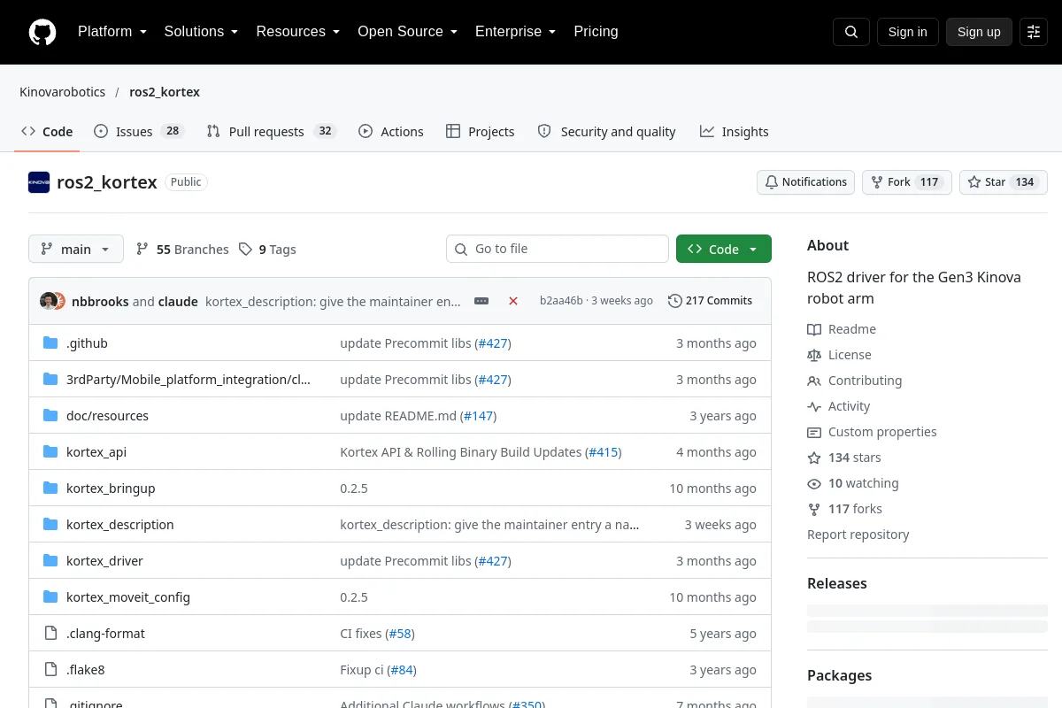Open search with the magnifier icon
The image size is (1062, 708).
click(851, 32)
